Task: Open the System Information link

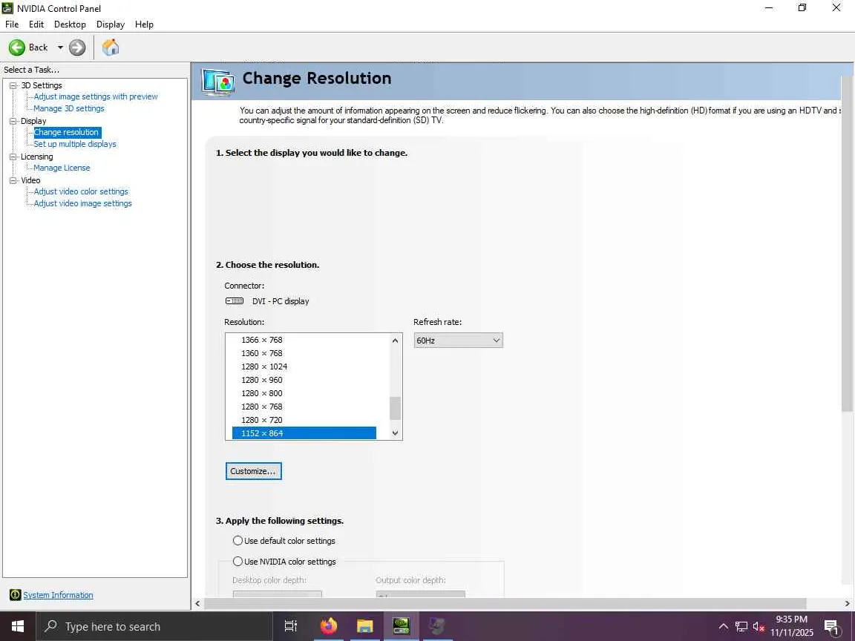Action: click(58, 595)
